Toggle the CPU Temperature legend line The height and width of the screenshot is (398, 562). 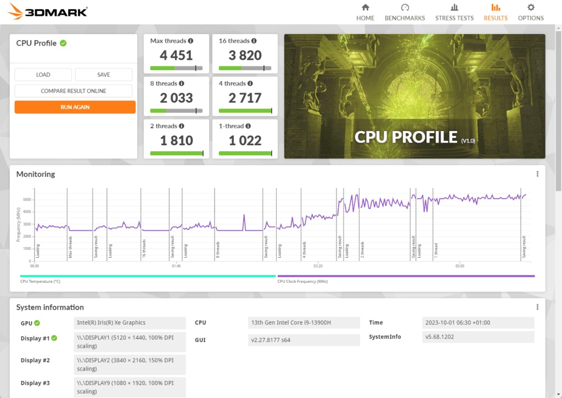click(148, 277)
